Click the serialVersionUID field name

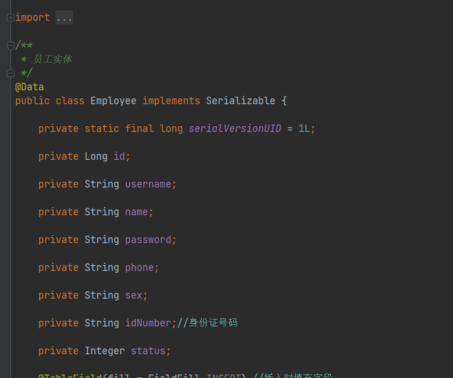(x=234, y=129)
